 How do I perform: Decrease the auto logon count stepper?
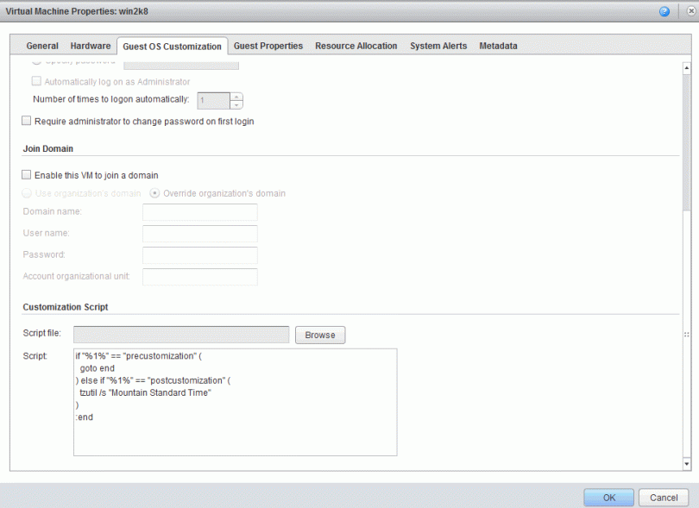(236, 105)
